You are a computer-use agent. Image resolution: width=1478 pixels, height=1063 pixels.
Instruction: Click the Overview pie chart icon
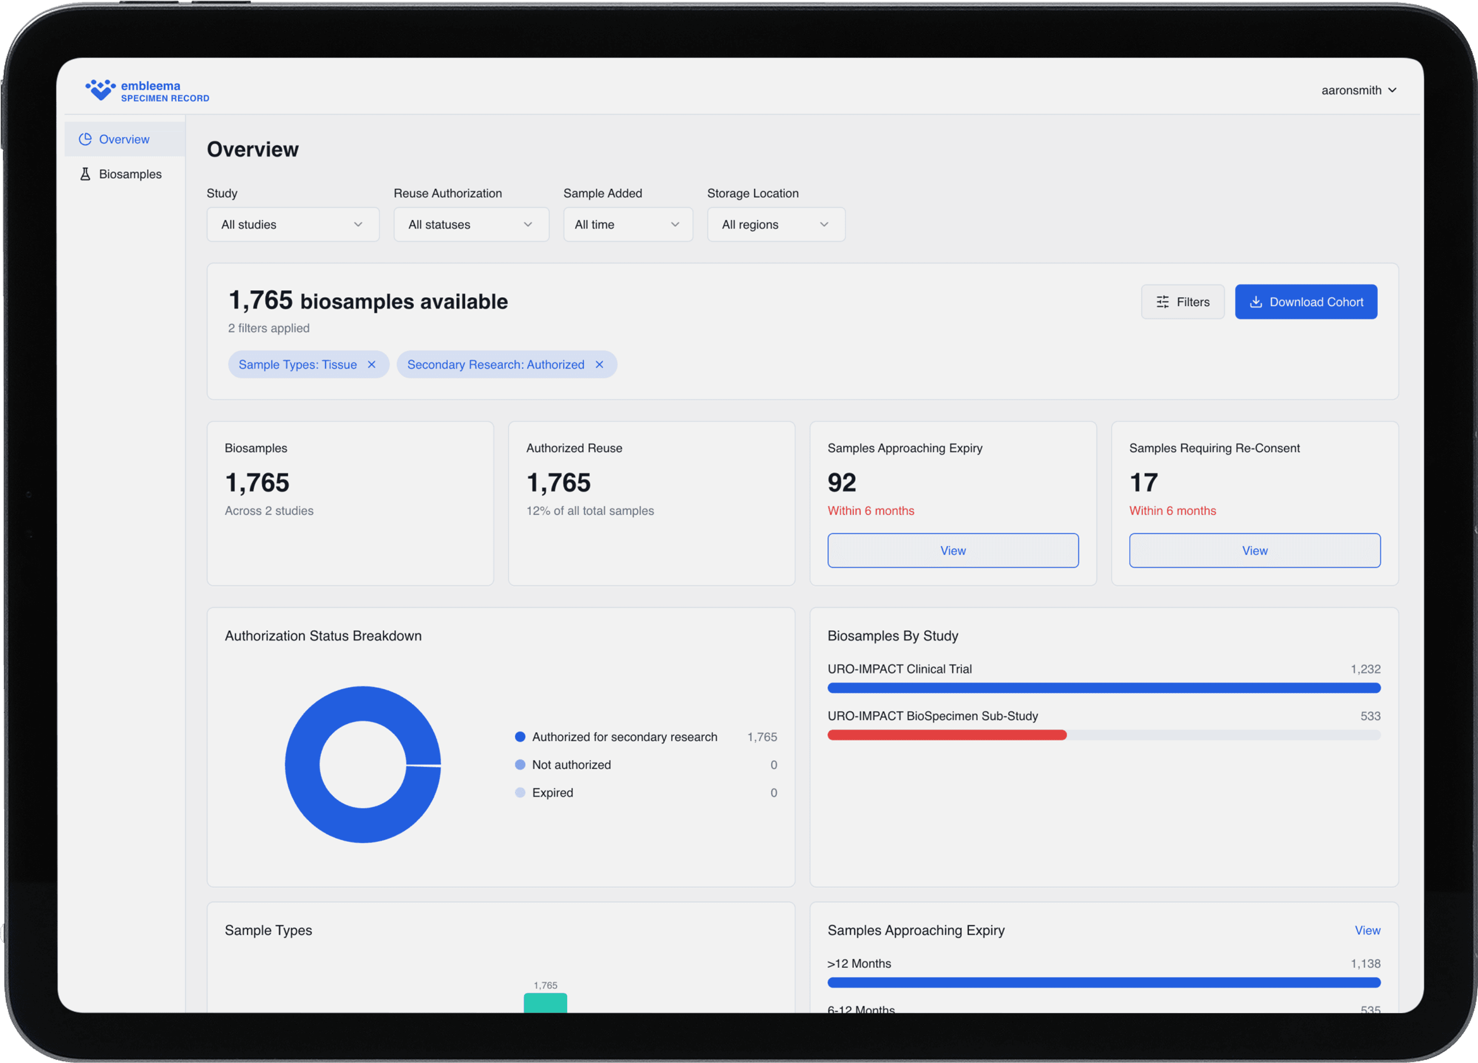[85, 140]
